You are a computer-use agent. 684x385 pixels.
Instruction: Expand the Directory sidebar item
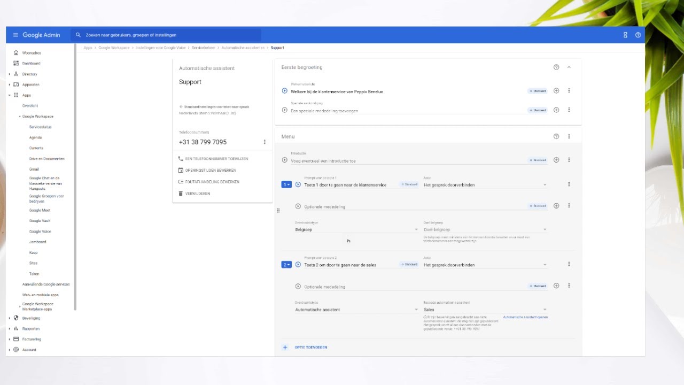[9, 74]
